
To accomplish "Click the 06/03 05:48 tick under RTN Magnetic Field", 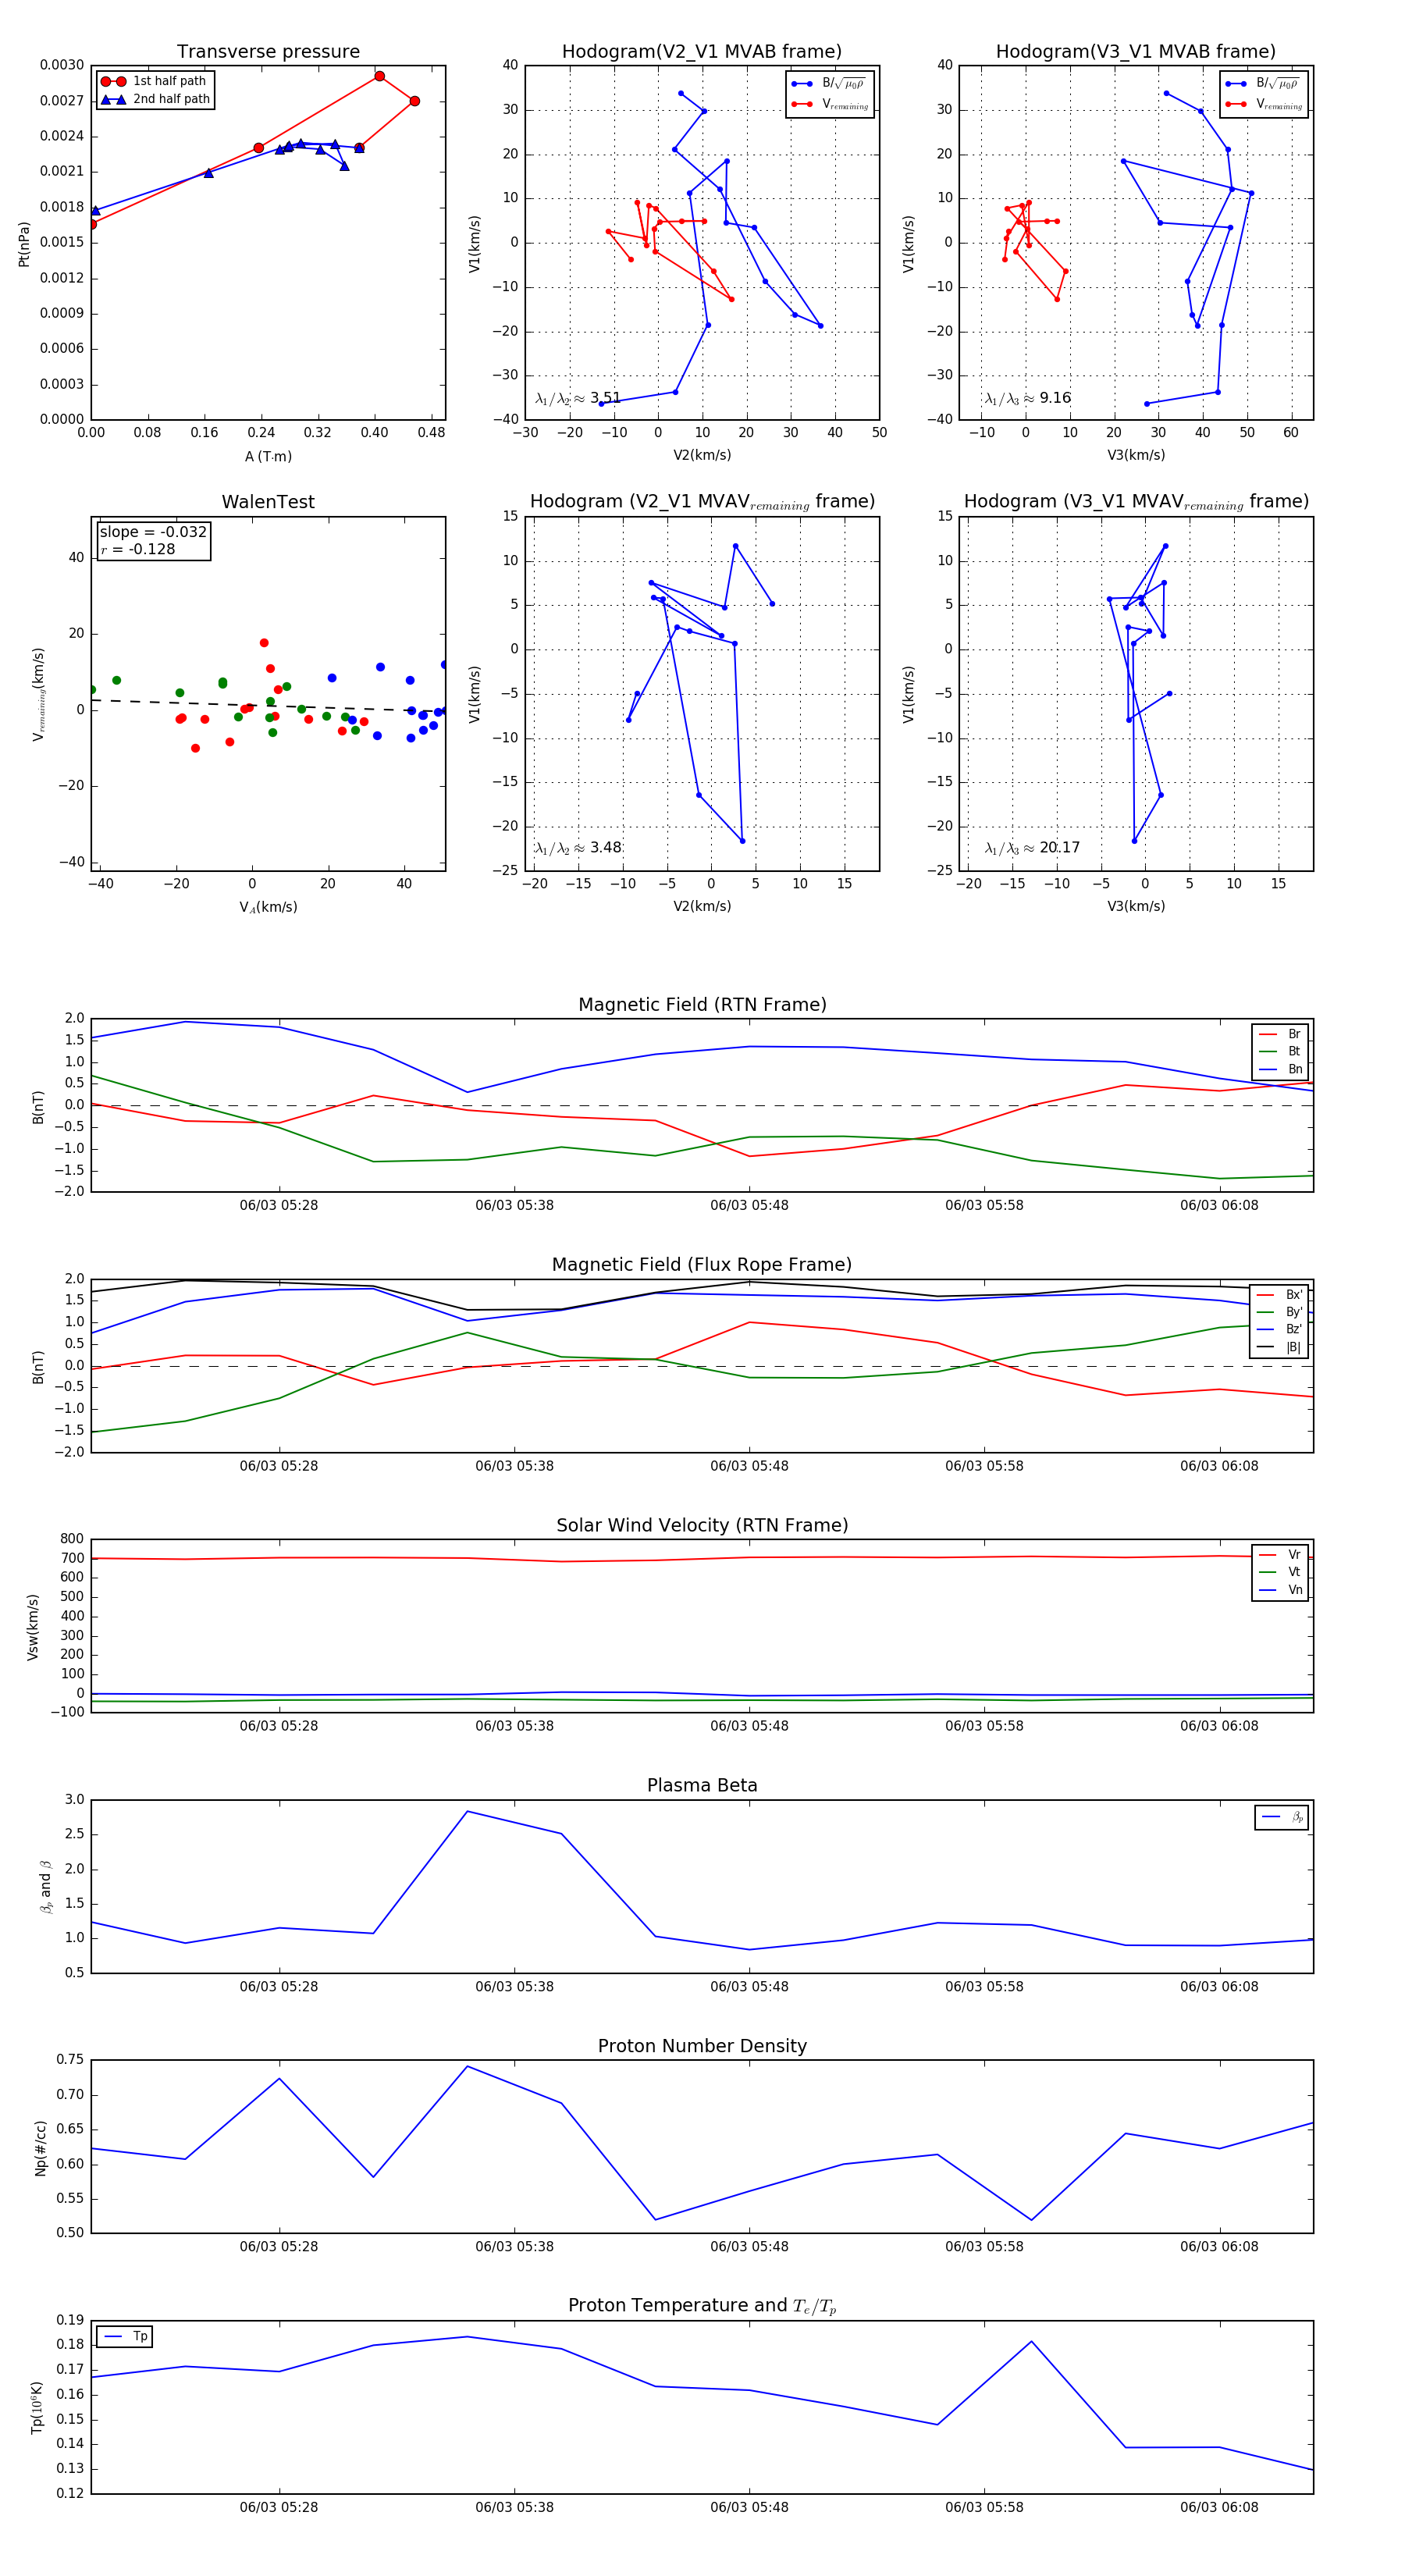I will click(x=749, y=1205).
